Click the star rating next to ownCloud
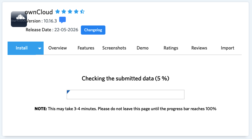The width and height of the screenshot is (252, 139). 70,12
